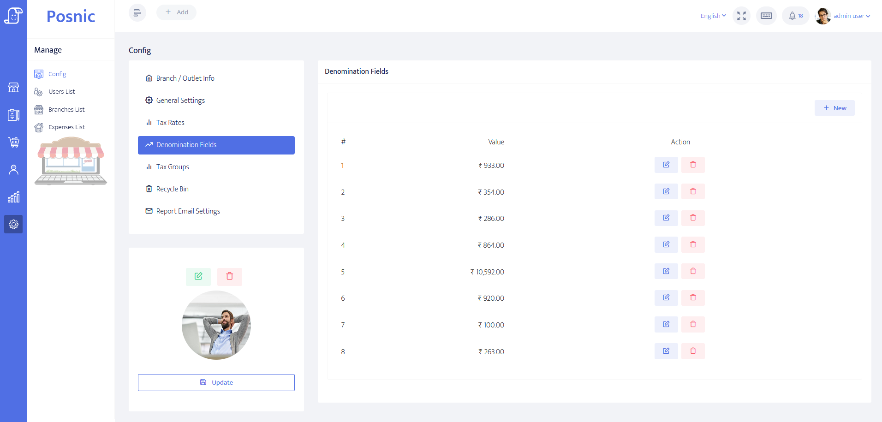The width and height of the screenshot is (882, 422).
Task: Click the fullscreen toggle icon
Action: point(741,16)
